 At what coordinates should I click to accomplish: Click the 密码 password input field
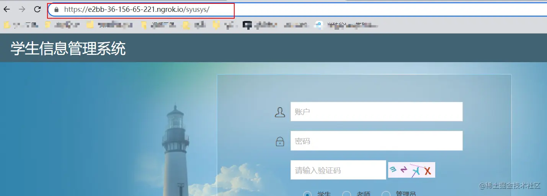(x=376, y=141)
